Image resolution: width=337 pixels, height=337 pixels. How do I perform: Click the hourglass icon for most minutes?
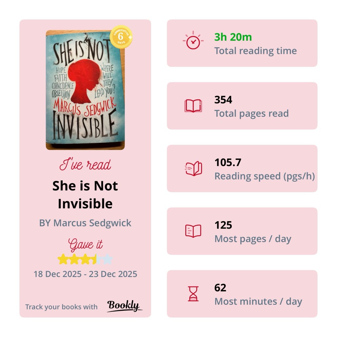[193, 294]
